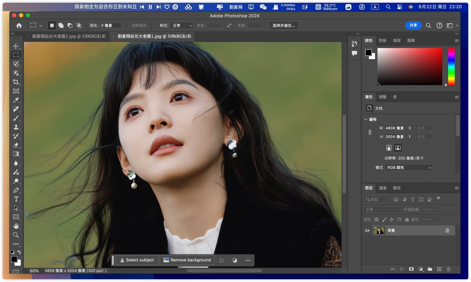Viewport: 471px width, 282px height.
Task: Click the Remove background button
Action: (187, 260)
